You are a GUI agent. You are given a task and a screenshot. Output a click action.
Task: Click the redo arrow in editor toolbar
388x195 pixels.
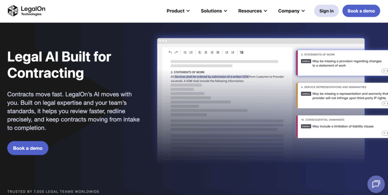pos(176,52)
